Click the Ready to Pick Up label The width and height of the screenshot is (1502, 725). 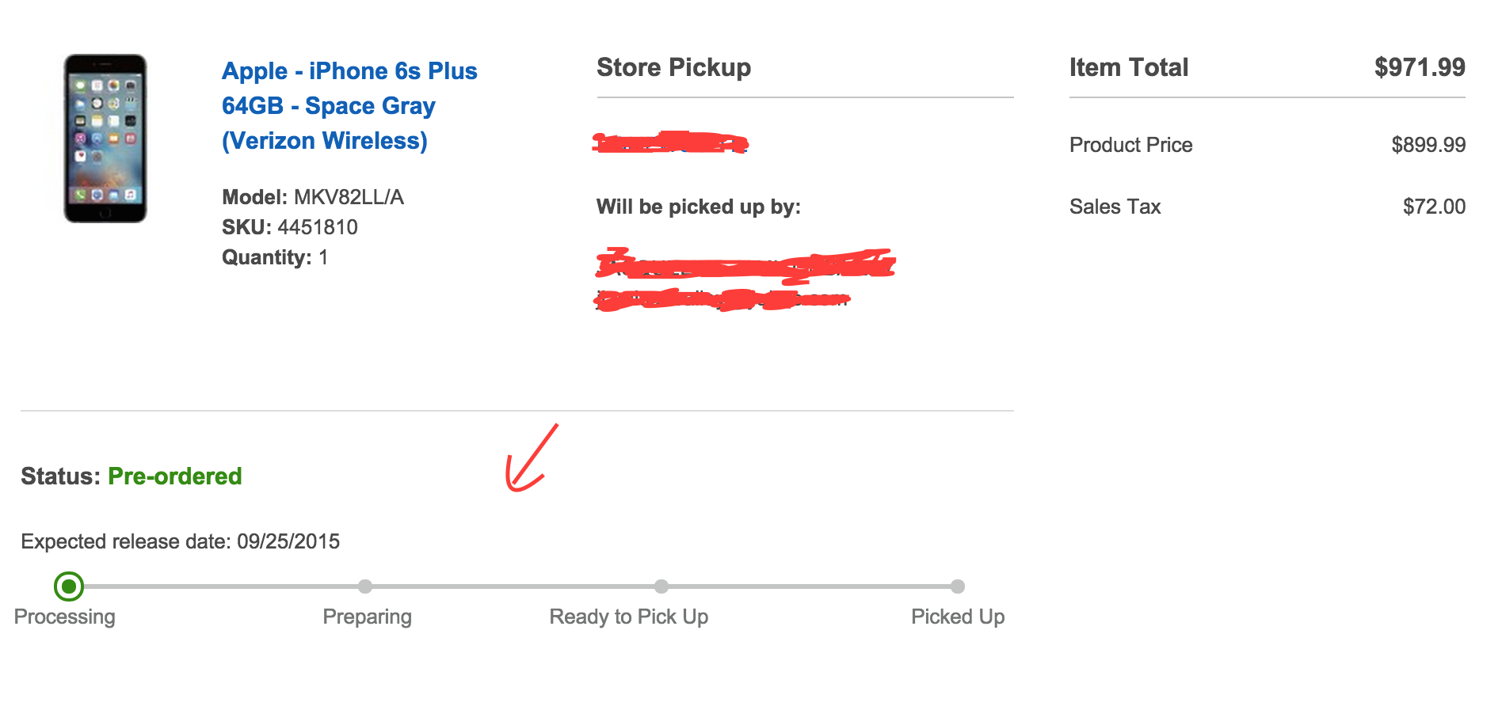628,617
